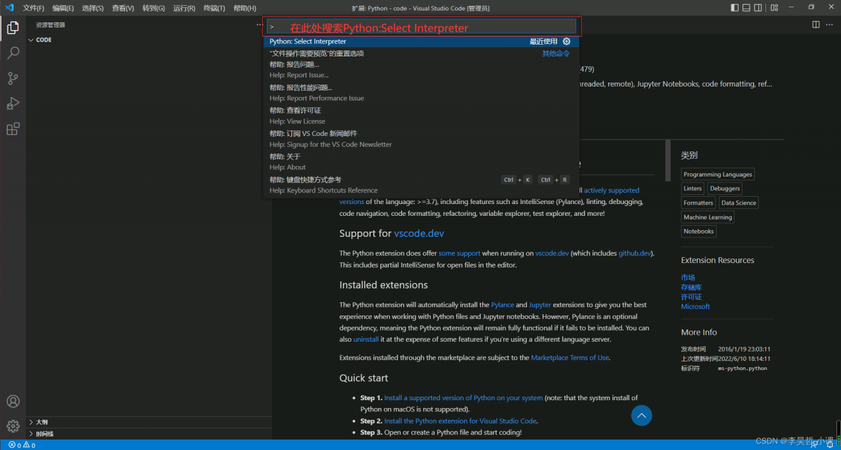
Task: Open the 许可证 link under Extension Resources
Action: coord(691,297)
